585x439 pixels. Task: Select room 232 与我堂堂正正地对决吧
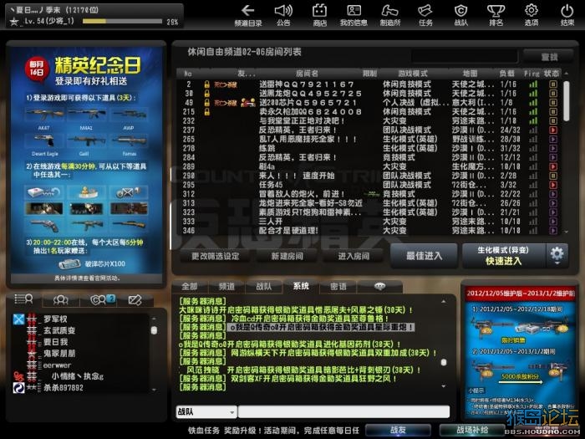pos(368,120)
